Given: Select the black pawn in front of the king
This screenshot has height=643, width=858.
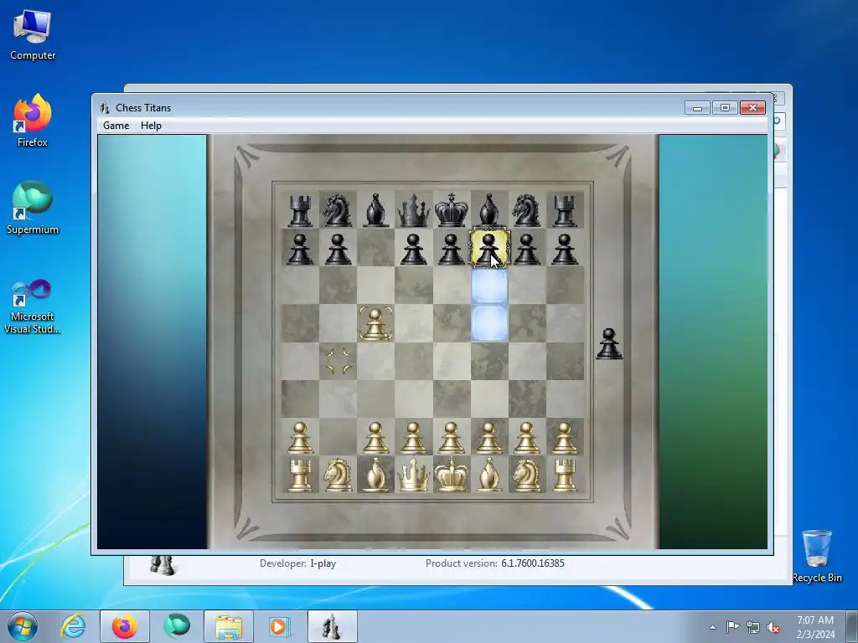Looking at the screenshot, I should coord(452,249).
